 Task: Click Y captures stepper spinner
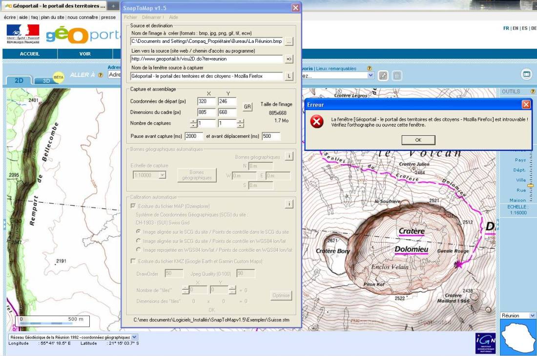240,123
